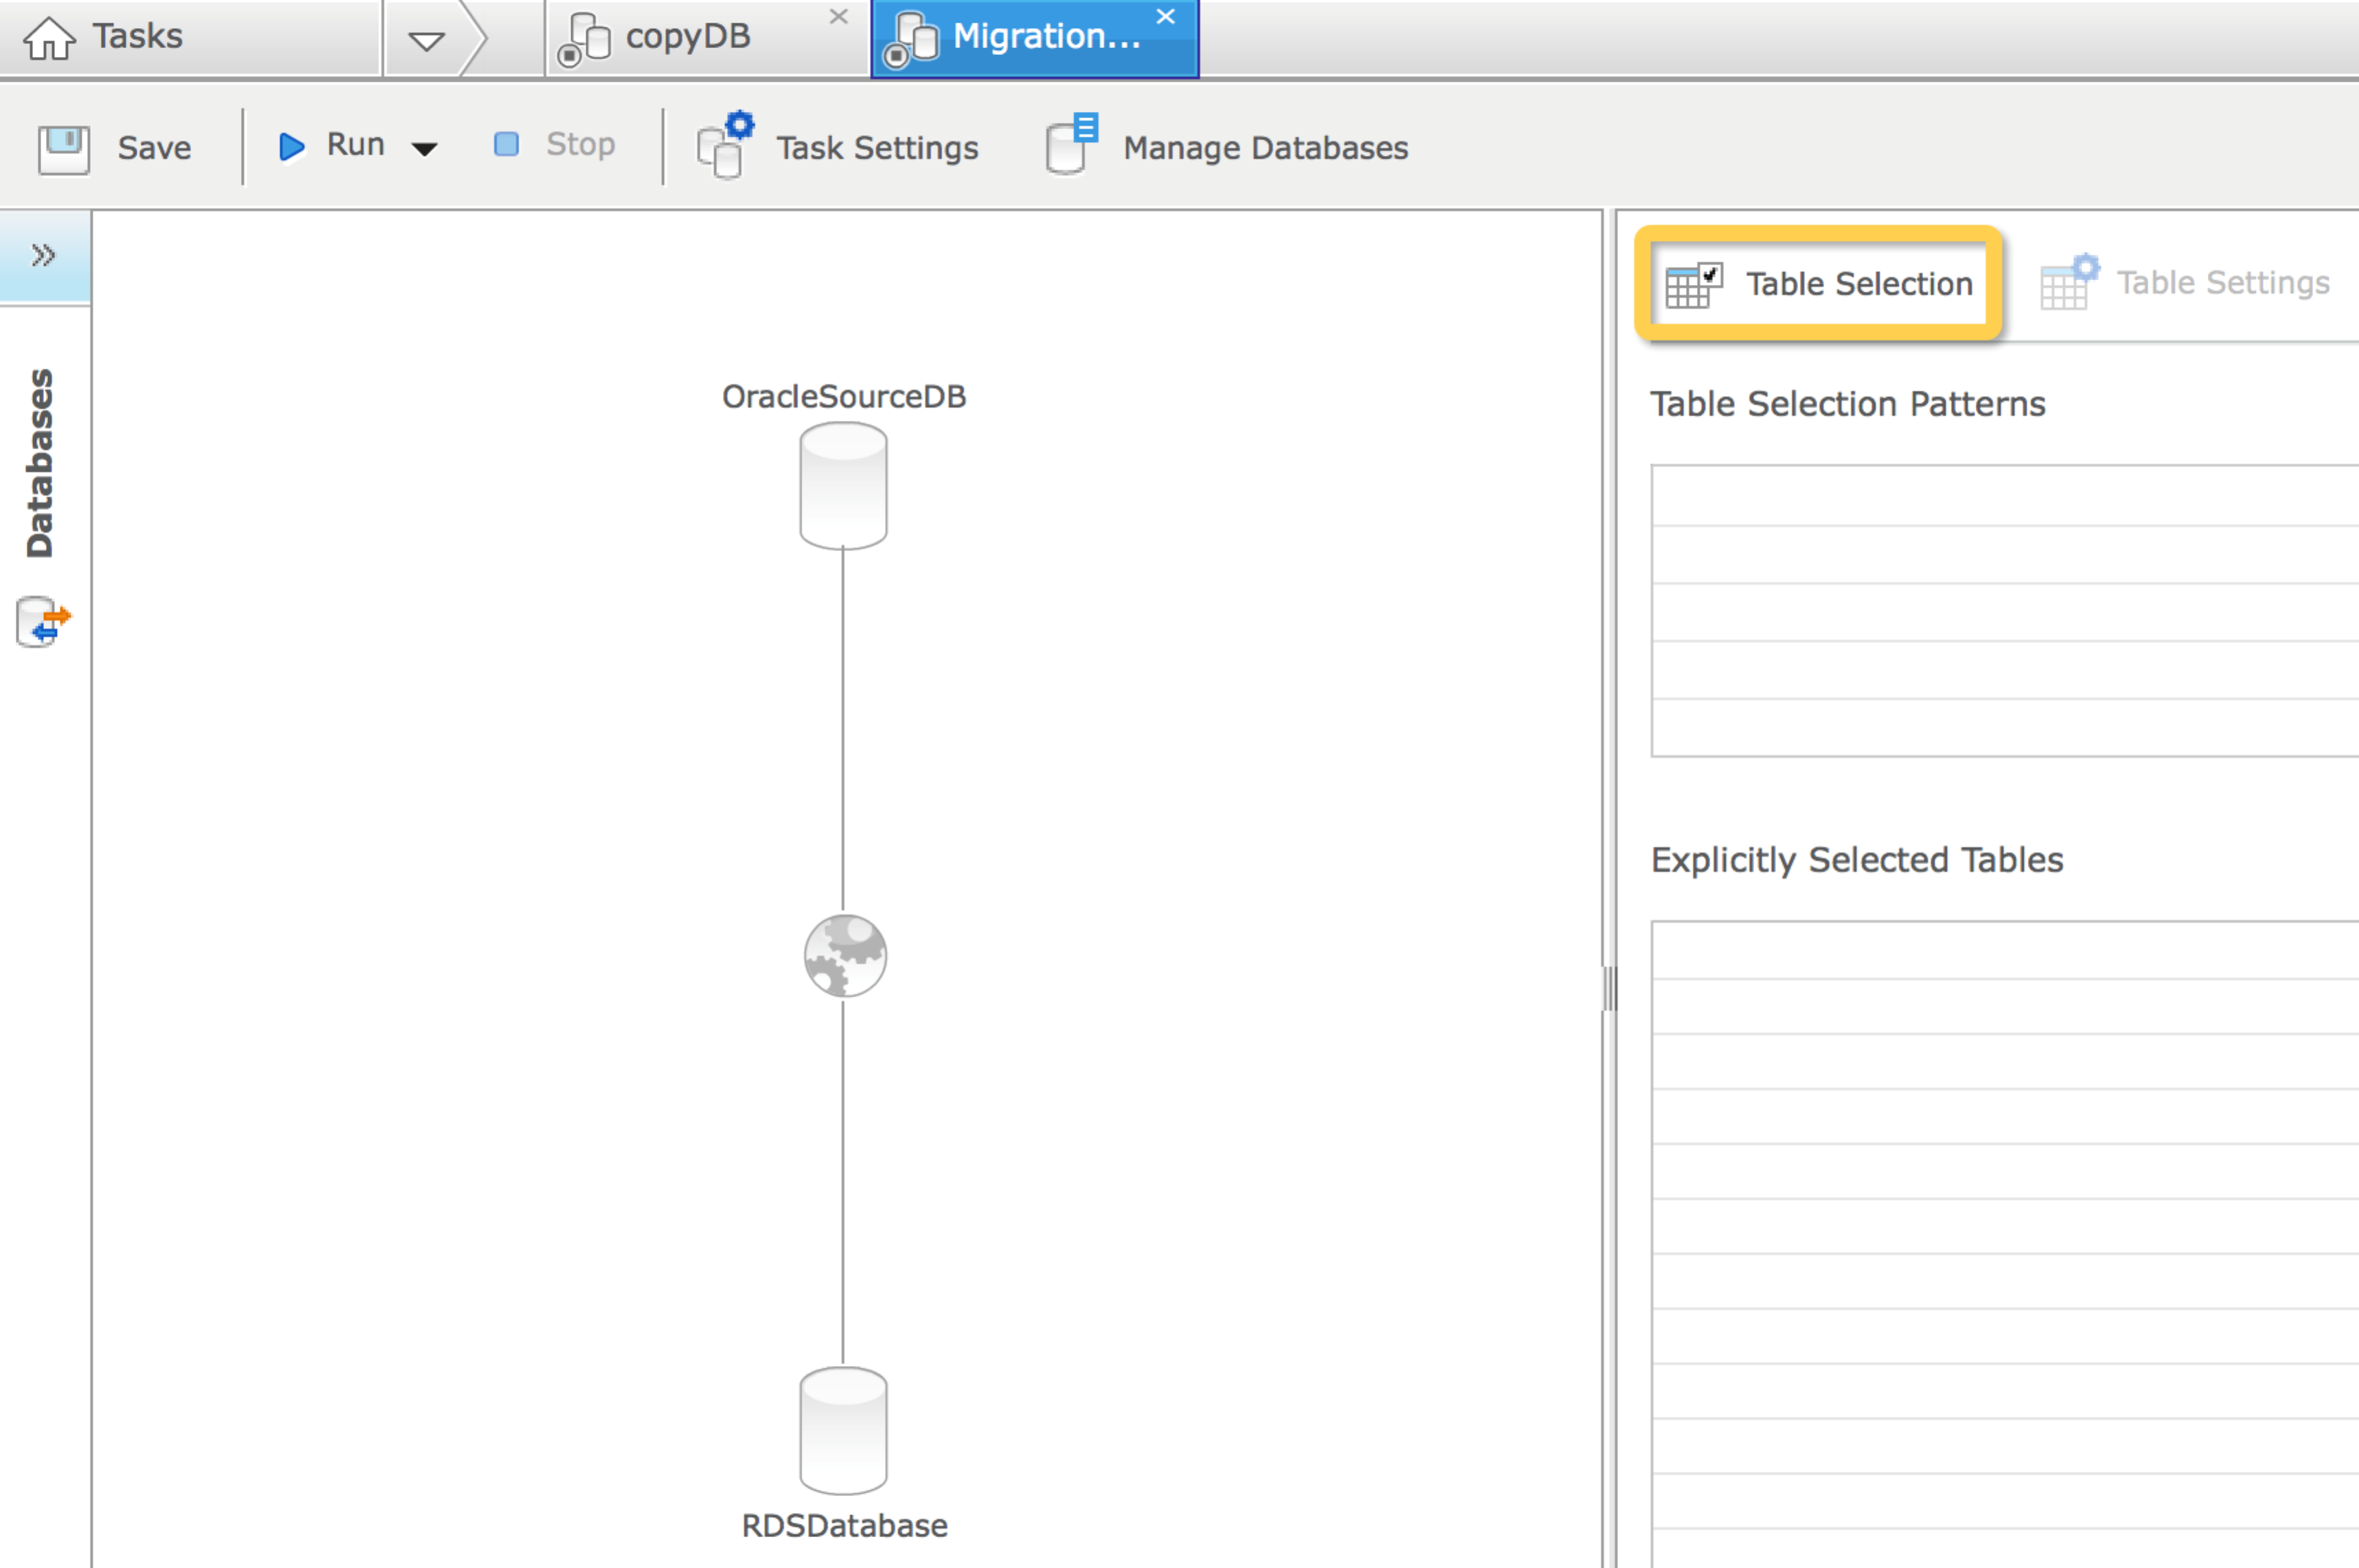The width and height of the screenshot is (2359, 1568).
Task: Click the OracleSourceDB label
Action: tap(844, 396)
